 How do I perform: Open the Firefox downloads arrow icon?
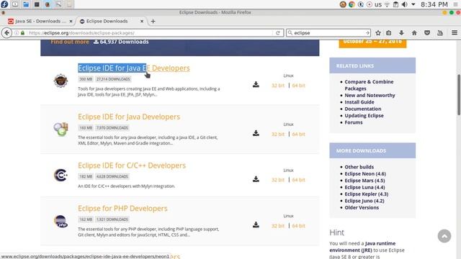tap(401, 33)
